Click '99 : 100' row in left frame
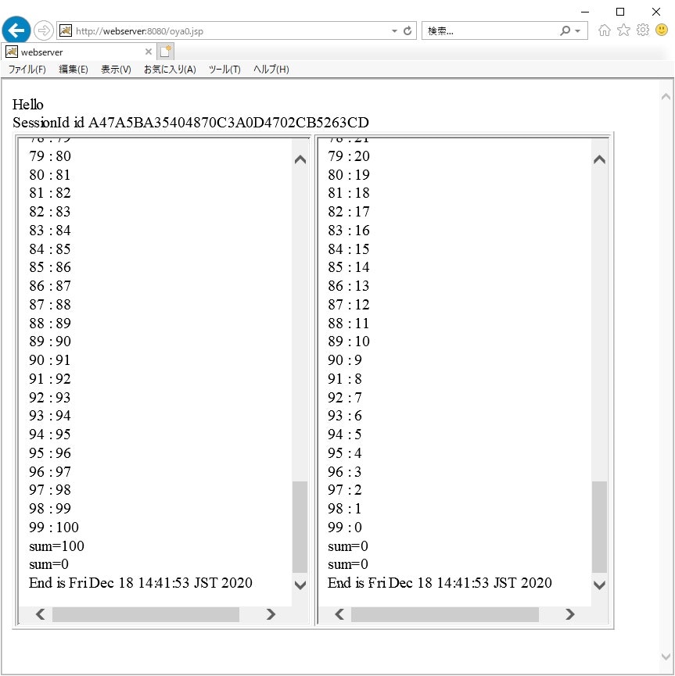675x676 pixels. (54, 527)
